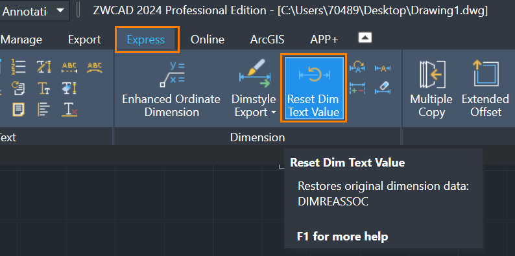Click the Enhanced Ordinate Dimension tool
This screenshot has width=515, height=256.
pyautogui.click(x=171, y=89)
